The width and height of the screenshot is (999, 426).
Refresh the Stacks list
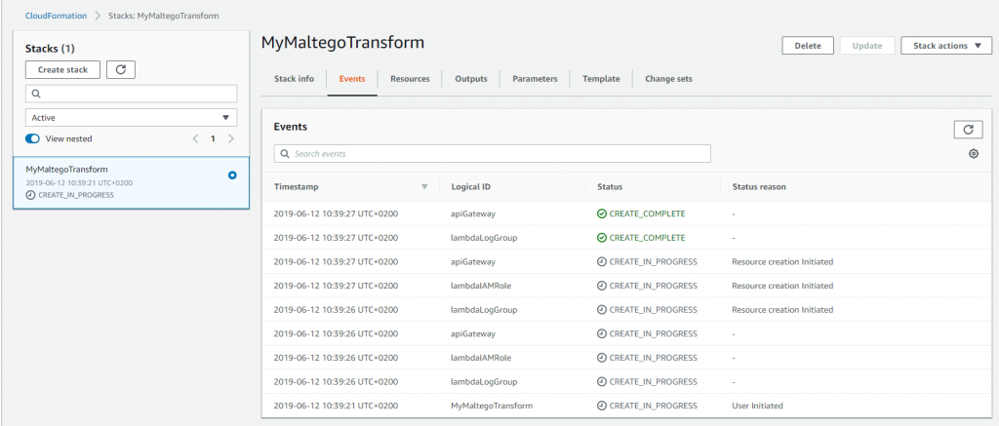coord(120,69)
